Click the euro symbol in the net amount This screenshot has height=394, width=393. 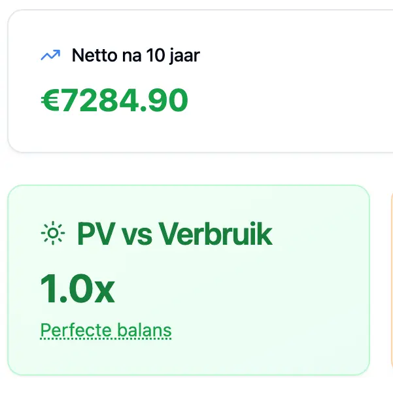[50, 100]
